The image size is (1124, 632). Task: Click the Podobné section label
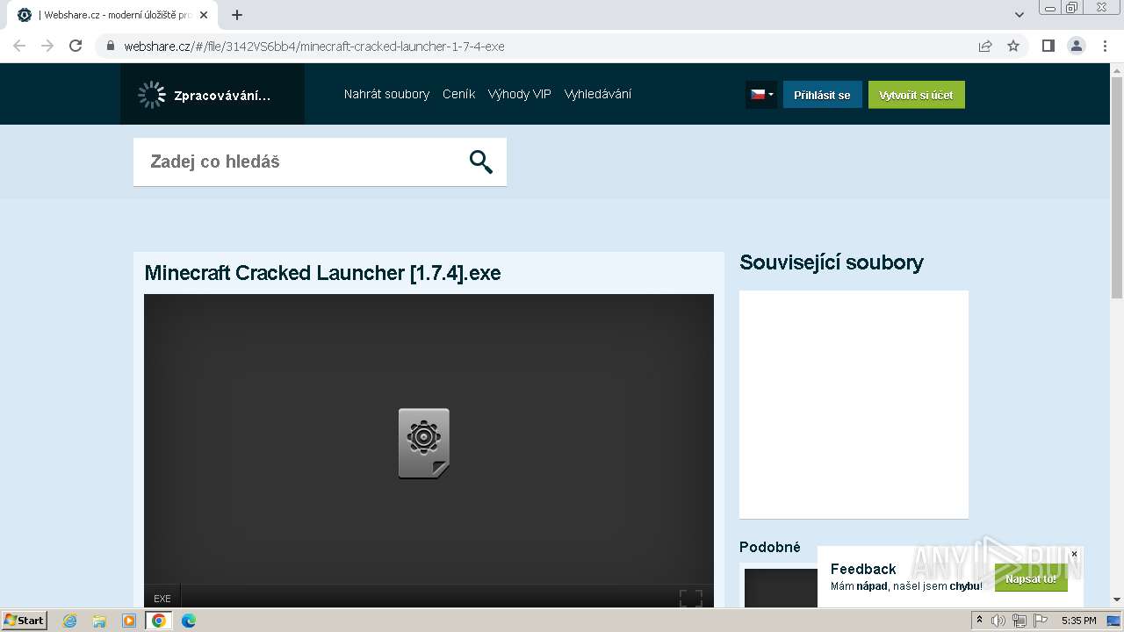770,547
